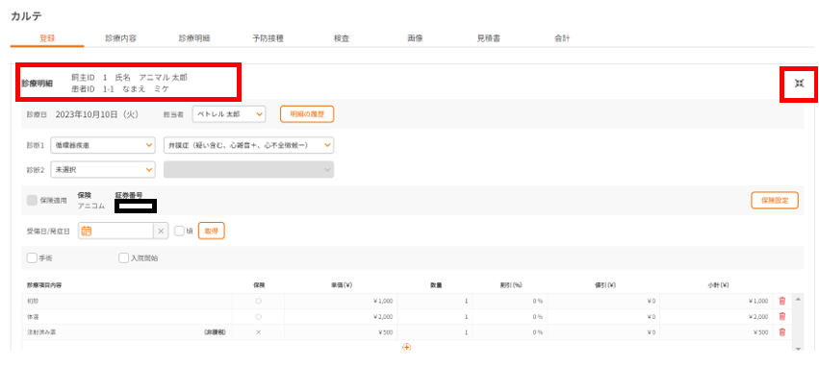Click the ¥500 unit price for 注射済み票
Screen dimensions: 819x366
(386, 332)
